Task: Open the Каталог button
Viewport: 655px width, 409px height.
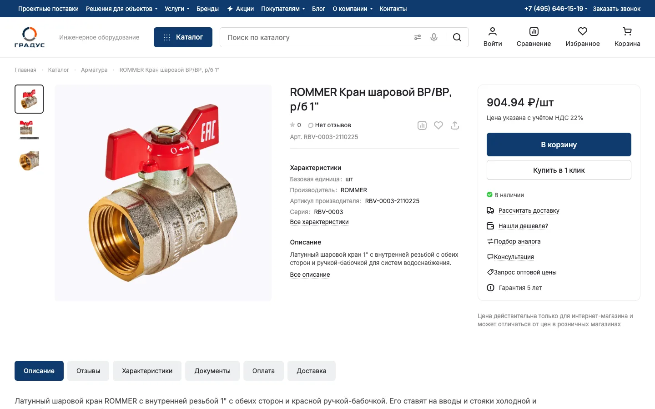Action: [183, 37]
